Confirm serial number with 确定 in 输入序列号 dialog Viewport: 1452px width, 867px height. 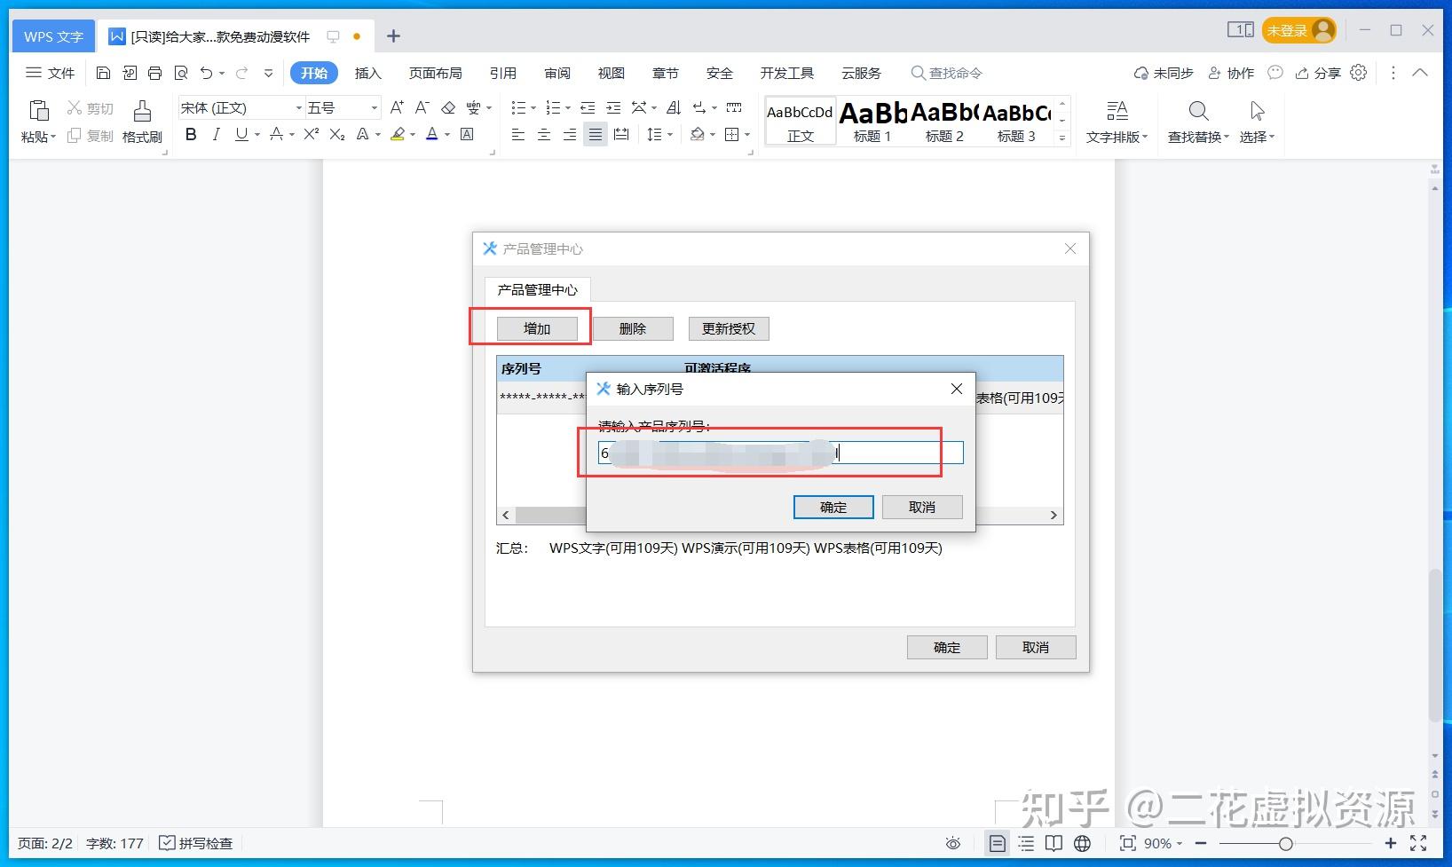click(x=833, y=507)
